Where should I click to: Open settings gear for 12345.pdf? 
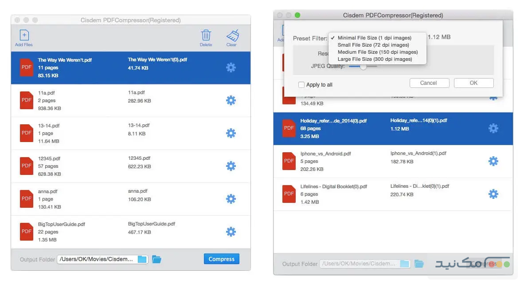[x=231, y=166]
